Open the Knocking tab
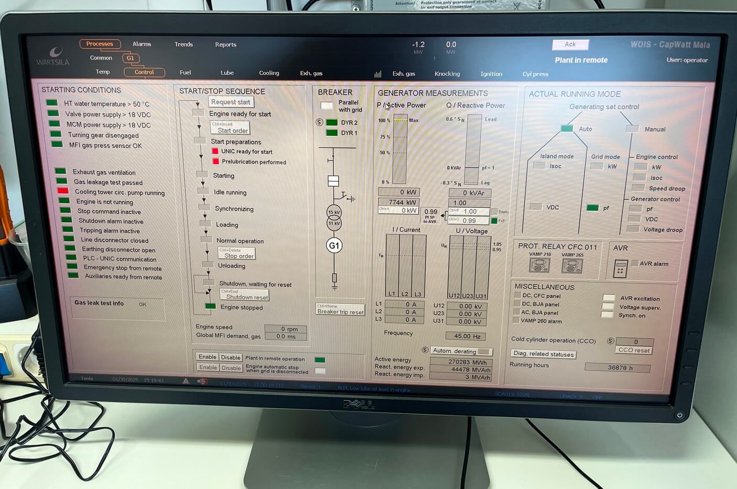The image size is (737, 489). tap(447, 74)
